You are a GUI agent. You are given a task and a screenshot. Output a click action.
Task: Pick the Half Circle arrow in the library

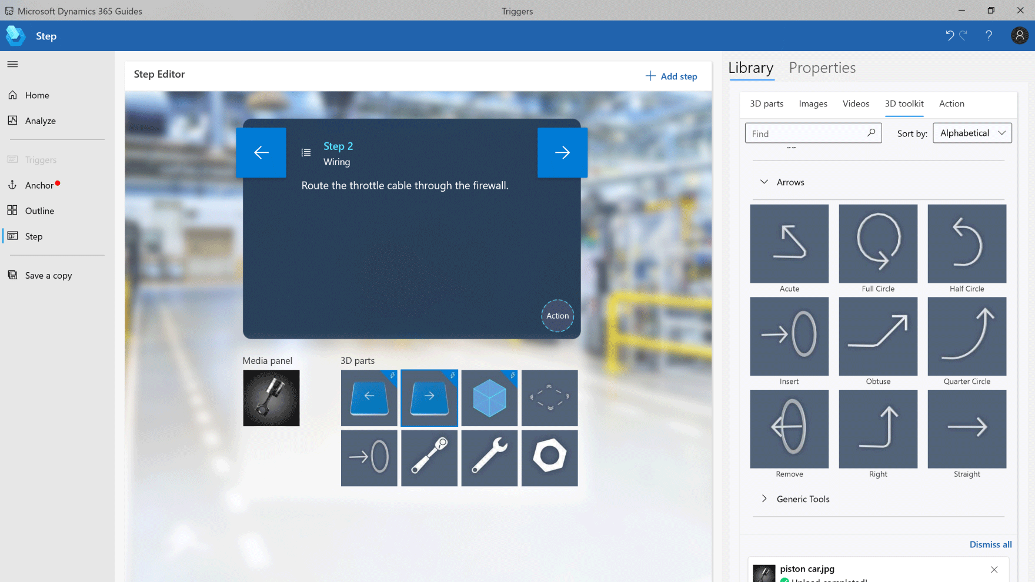[x=966, y=243]
